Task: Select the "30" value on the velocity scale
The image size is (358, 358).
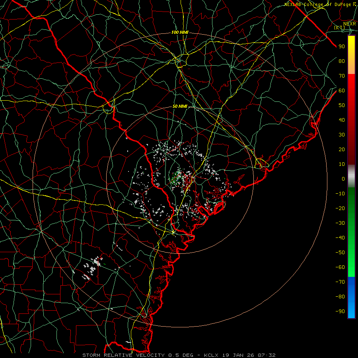Action: [342, 135]
